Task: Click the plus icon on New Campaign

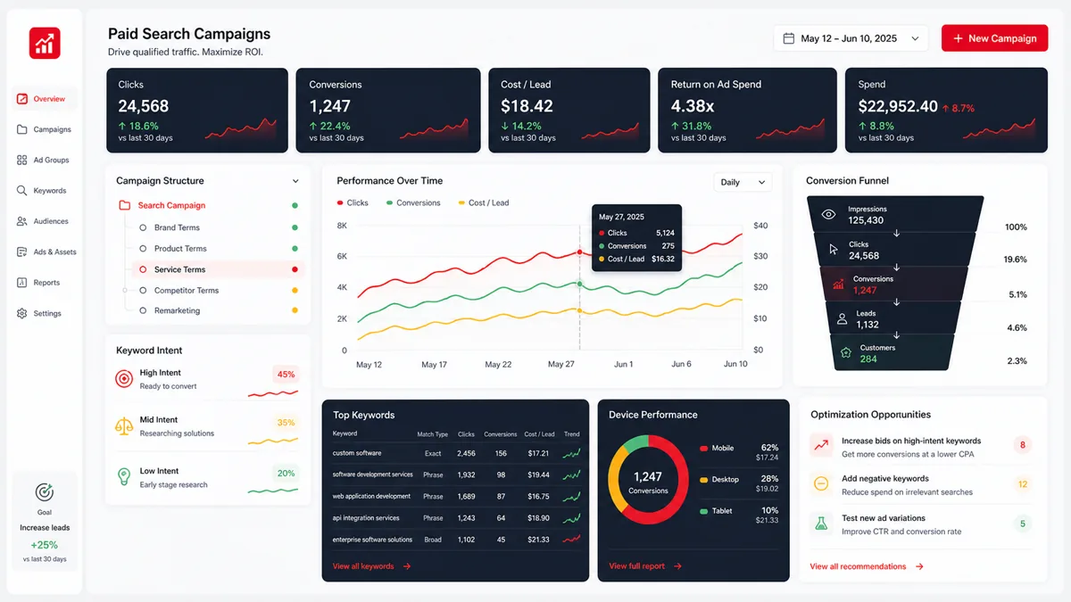Action: 958,38
